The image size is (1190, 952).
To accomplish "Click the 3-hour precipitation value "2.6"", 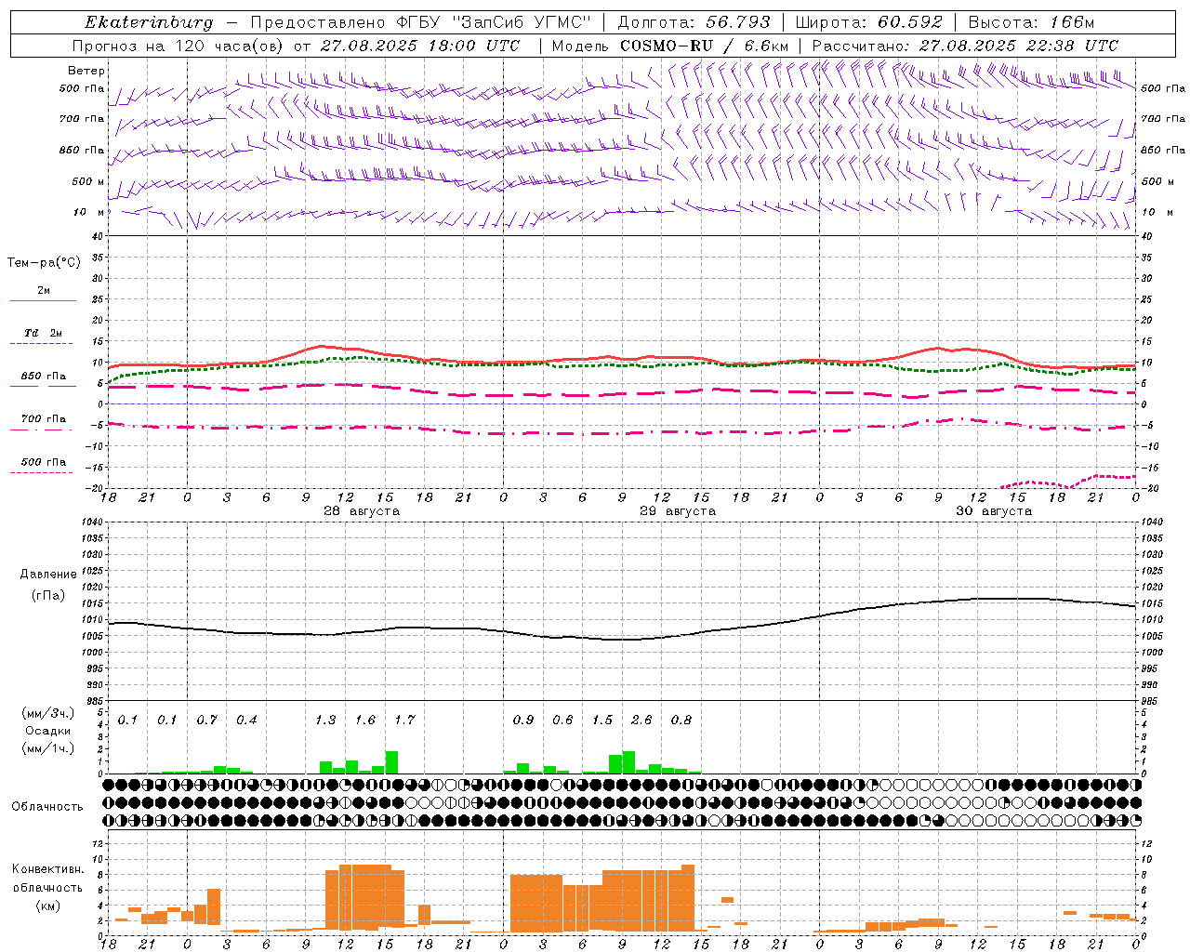I will click(x=641, y=720).
